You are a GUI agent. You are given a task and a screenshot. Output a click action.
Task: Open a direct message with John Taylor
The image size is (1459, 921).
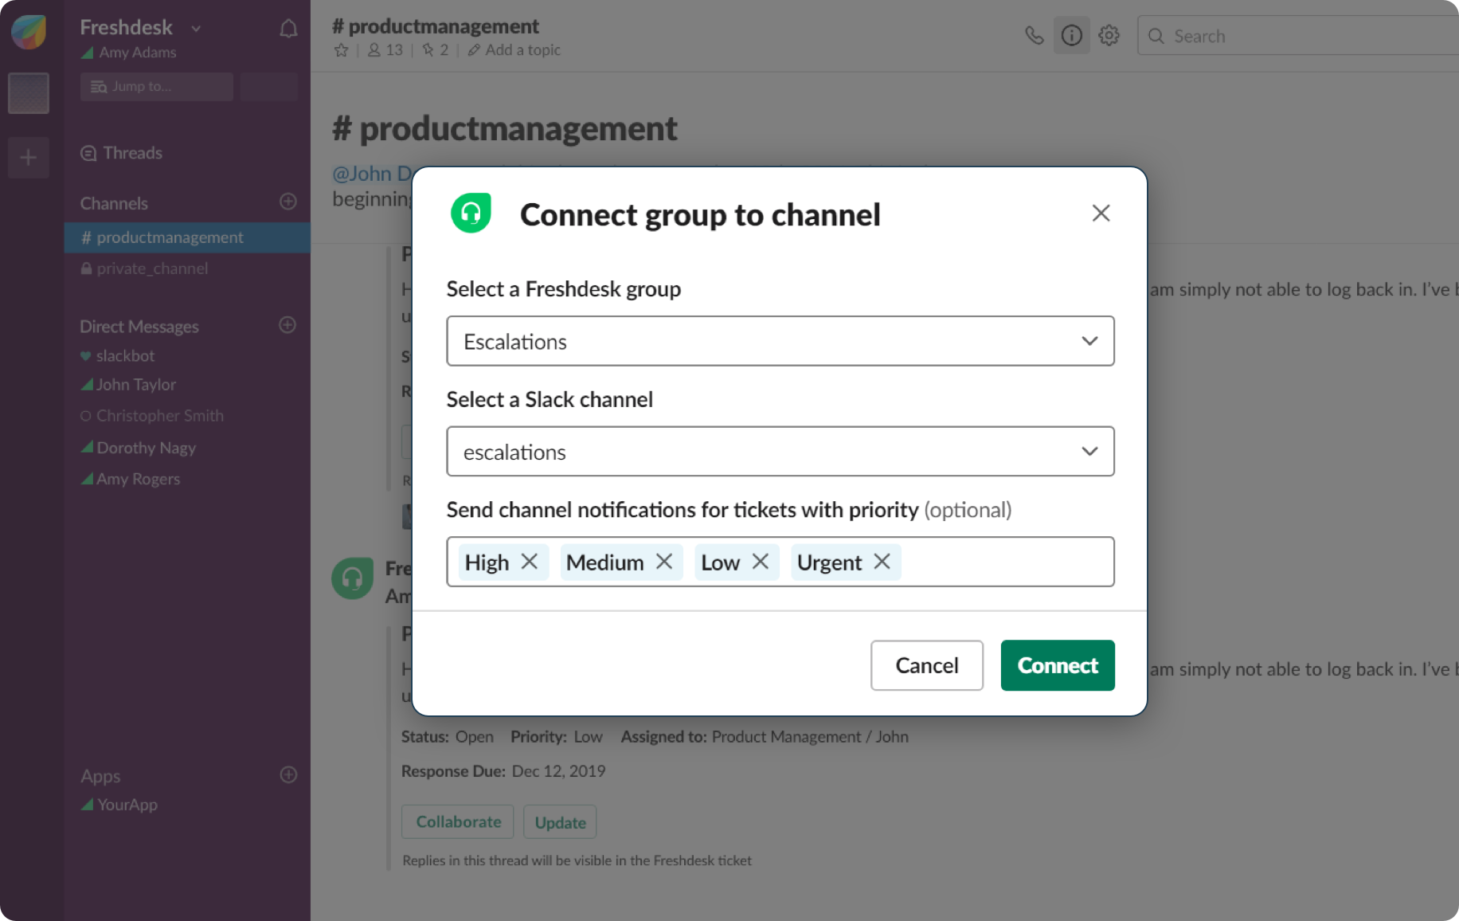(136, 384)
